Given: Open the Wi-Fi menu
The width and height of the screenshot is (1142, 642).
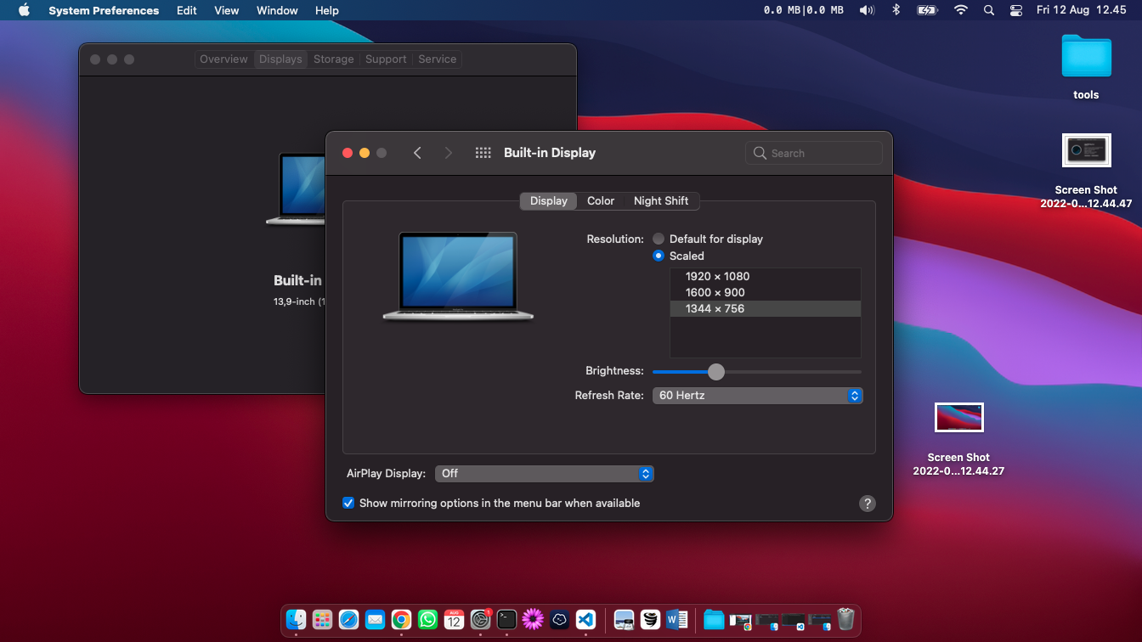Looking at the screenshot, I should [x=961, y=10].
